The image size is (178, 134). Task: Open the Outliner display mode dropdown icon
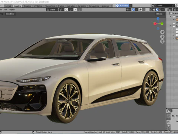click(175, 10)
